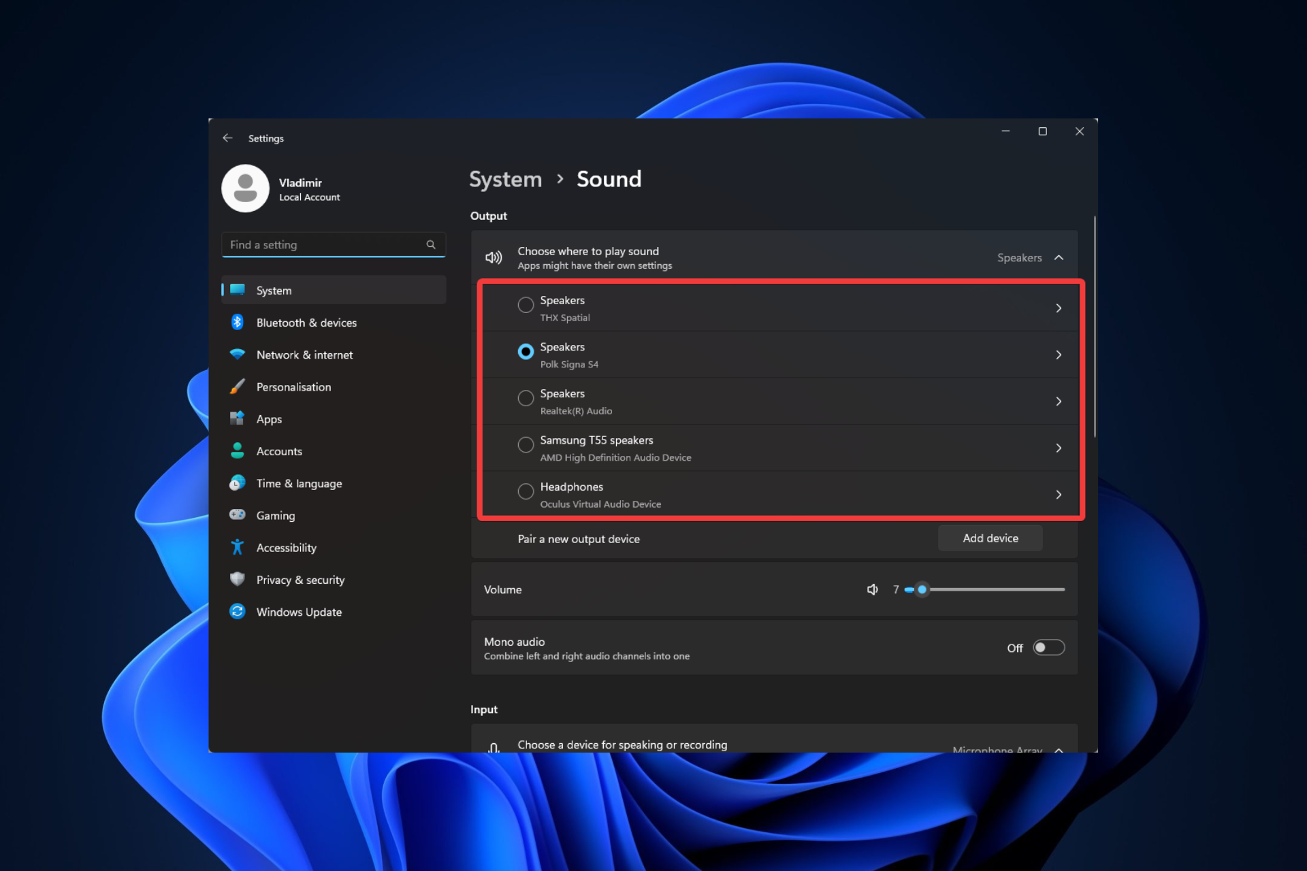Viewport: 1307px width, 871px height.
Task: Toggle Mono audio on or off
Action: pos(1048,647)
